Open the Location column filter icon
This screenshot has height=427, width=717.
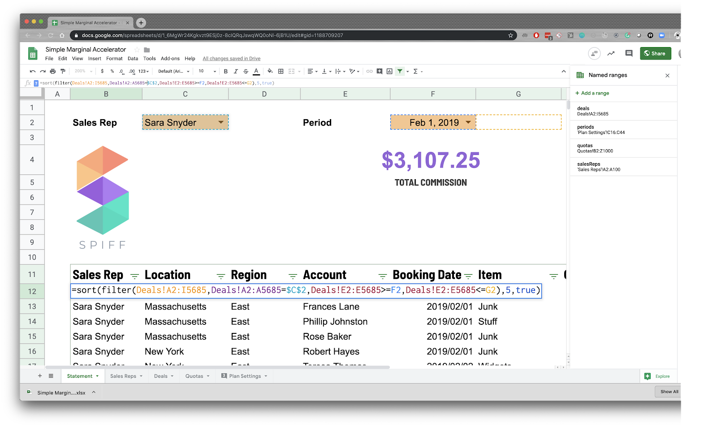[221, 276]
